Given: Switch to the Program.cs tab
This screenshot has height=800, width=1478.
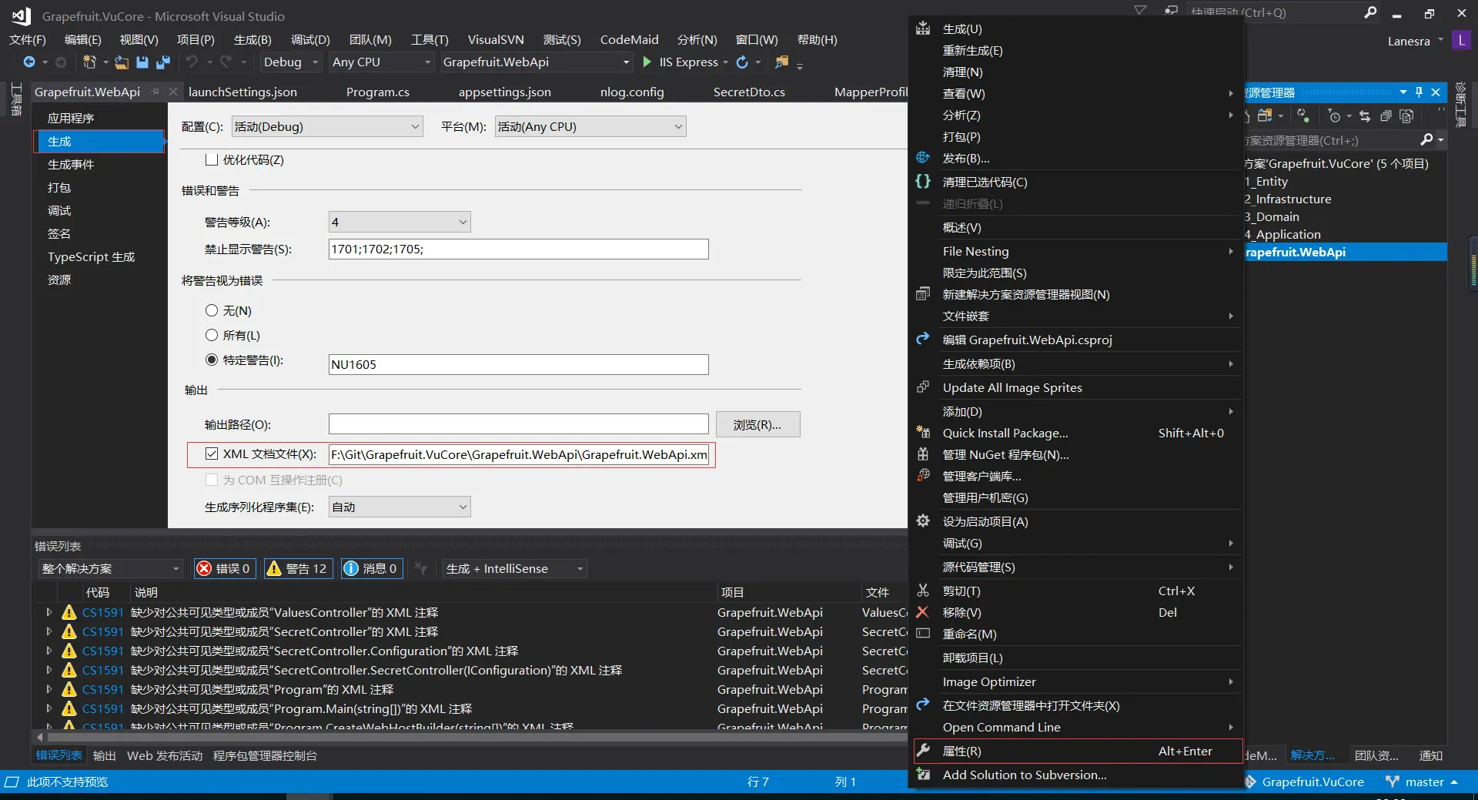Looking at the screenshot, I should point(378,92).
